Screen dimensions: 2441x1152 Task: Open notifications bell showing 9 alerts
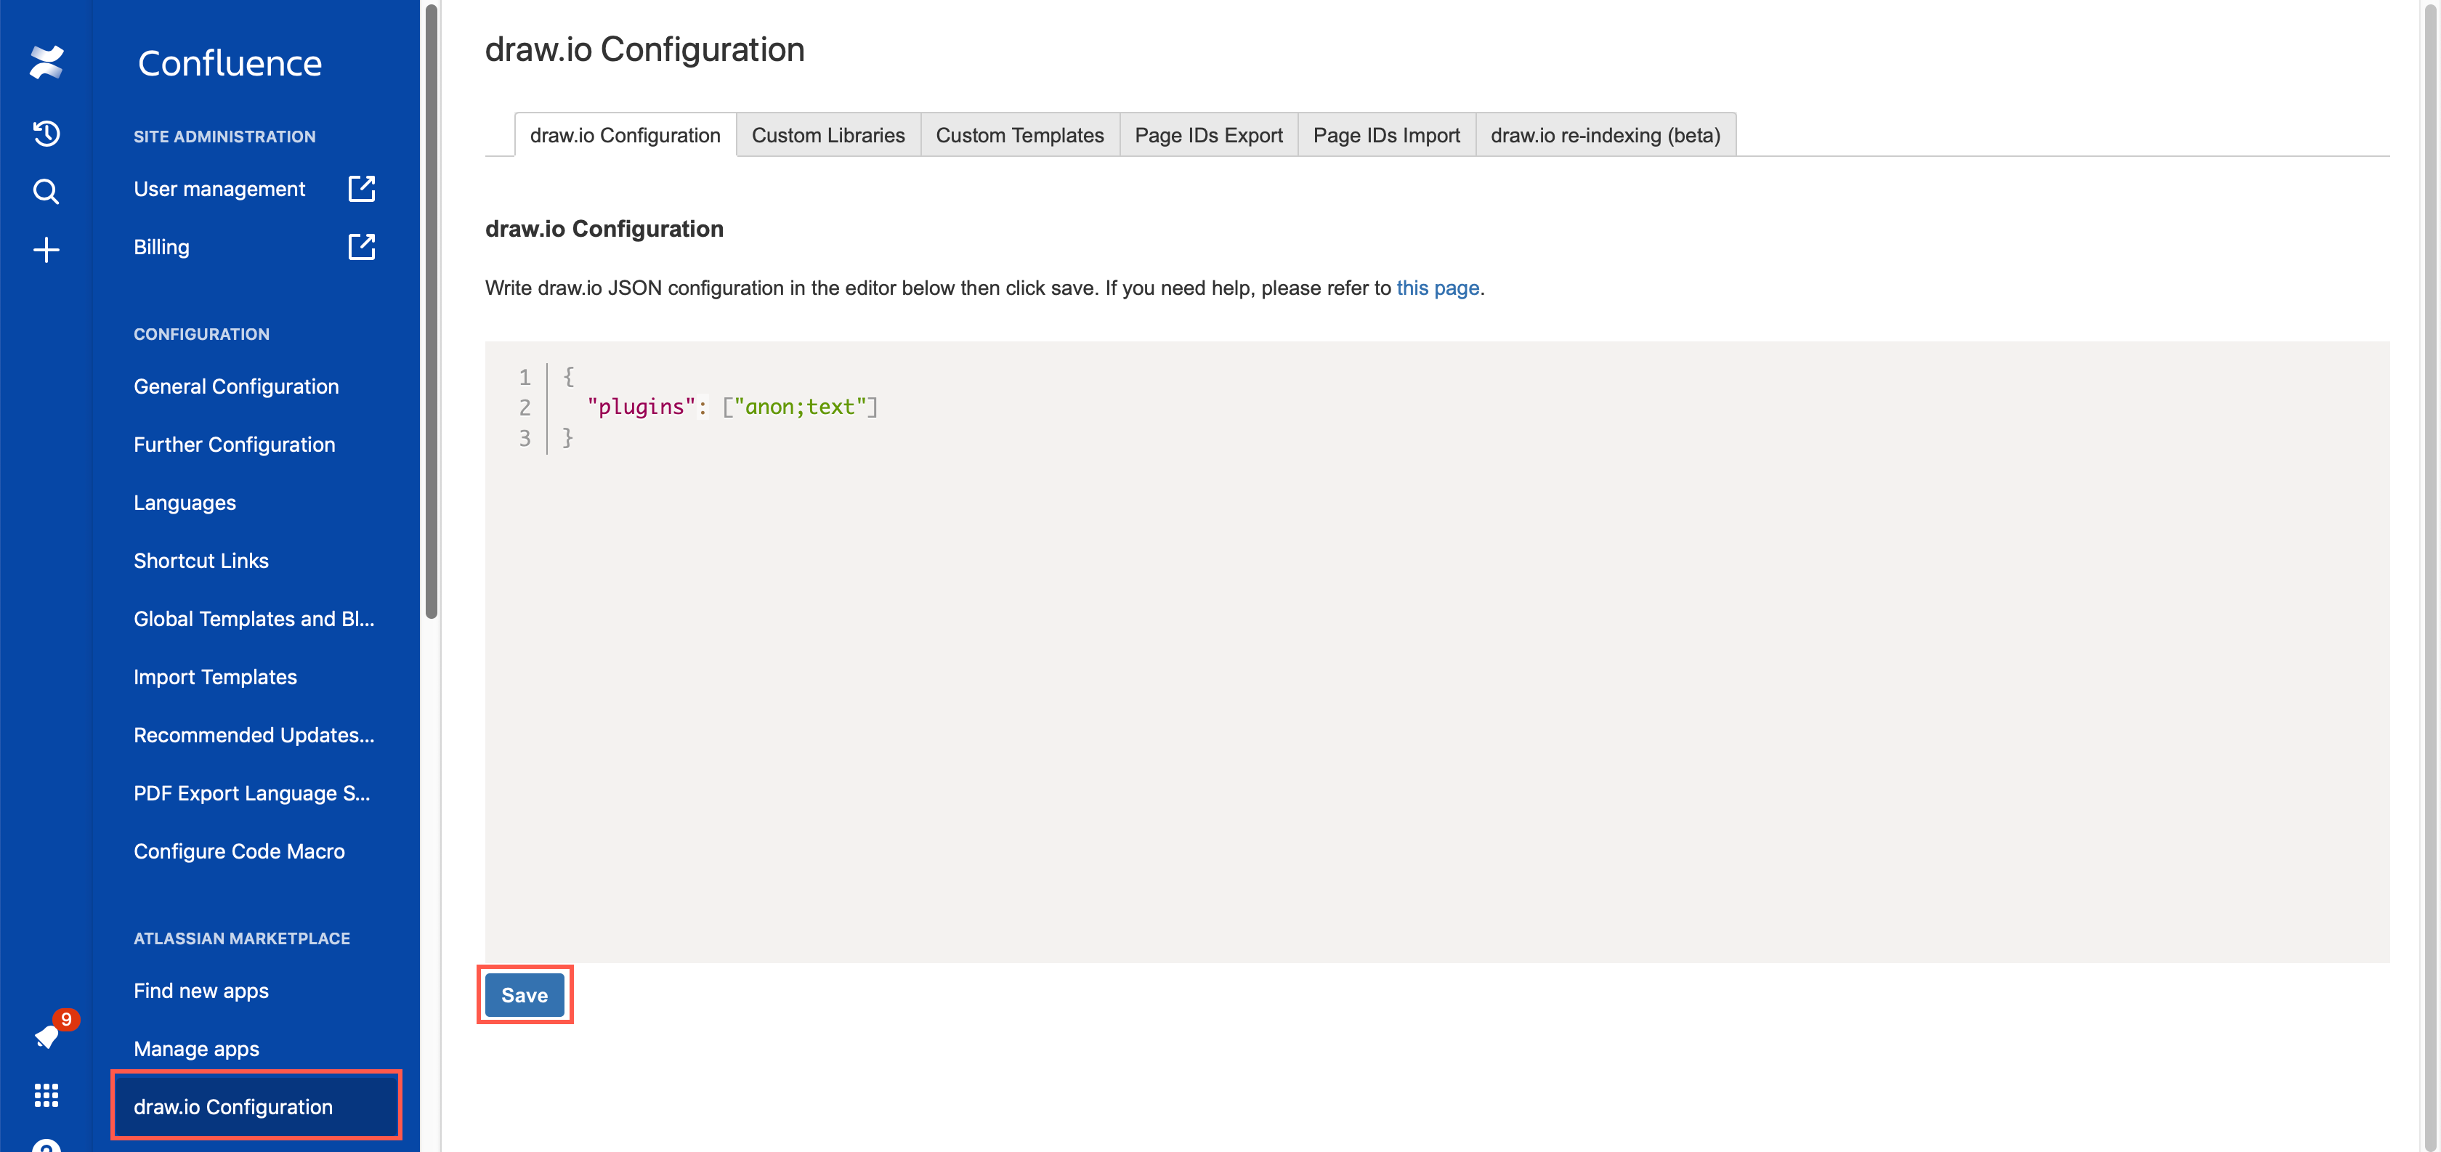pyautogui.click(x=46, y=1036)
